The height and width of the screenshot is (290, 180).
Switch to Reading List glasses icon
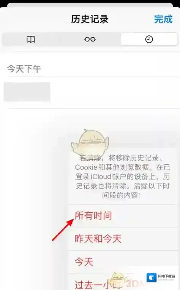[x=90, y=39]
